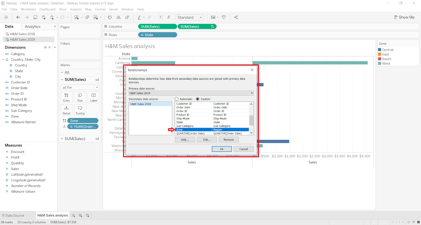Click the show/hide cards toolbar icon
Image resolution: width=421 pixels, height=225 pixels.
tap(213, 17)
